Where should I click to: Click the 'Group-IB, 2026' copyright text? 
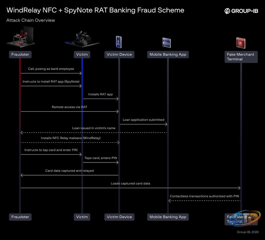coord(248,232)
